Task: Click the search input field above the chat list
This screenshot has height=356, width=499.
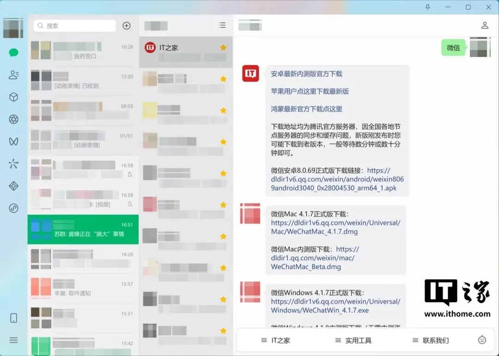Action: click(74, 26)
